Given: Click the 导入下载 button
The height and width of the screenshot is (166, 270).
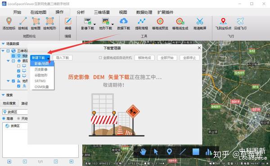Looking at the screenshot, I should (x=63, y=58).
